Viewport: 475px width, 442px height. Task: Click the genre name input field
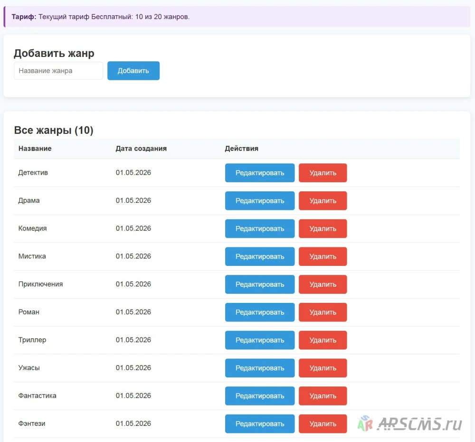pos(58,71)
